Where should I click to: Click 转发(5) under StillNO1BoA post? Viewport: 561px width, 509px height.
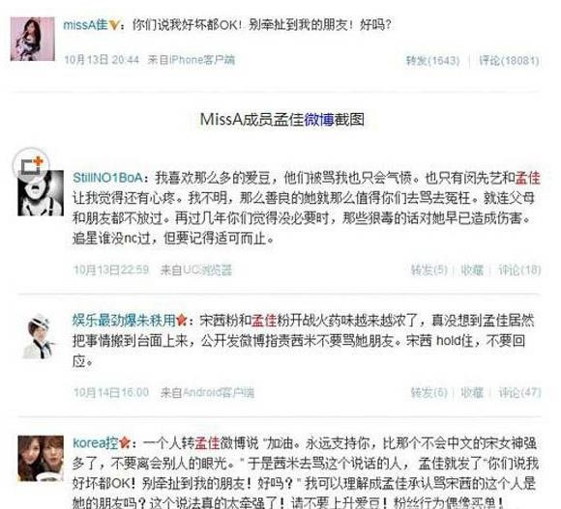click(x=429, y=269)
